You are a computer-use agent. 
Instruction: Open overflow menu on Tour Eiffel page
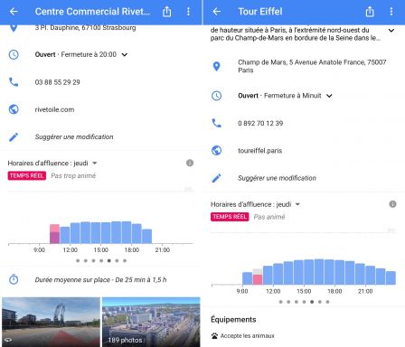391,12
